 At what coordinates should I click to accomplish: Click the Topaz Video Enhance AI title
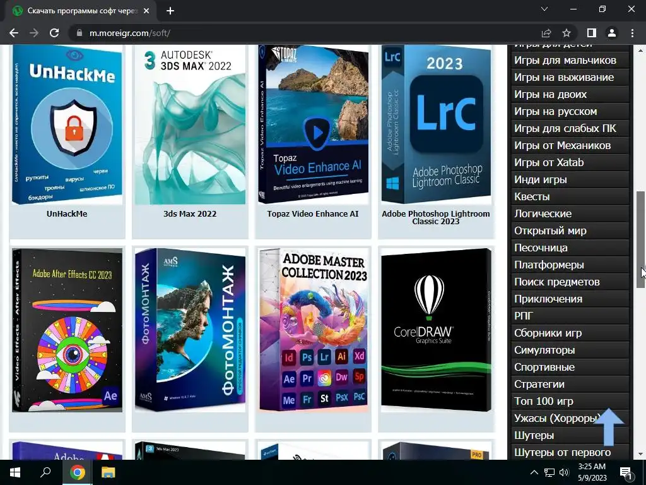point(313,213)
